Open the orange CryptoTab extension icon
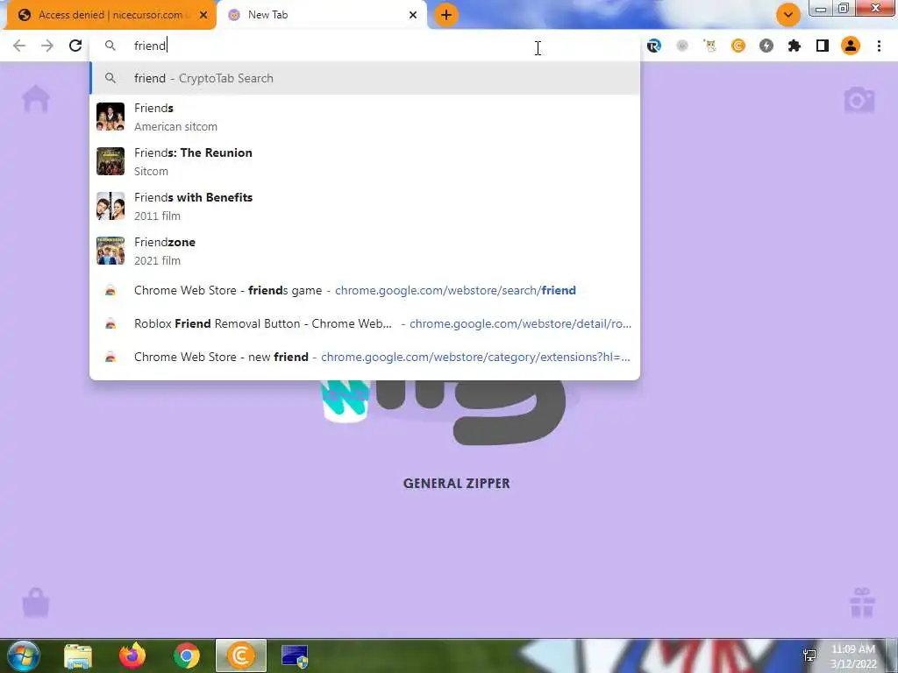Image resolution: width=898 pixels, height=673 pixels. tap(738, 46)
